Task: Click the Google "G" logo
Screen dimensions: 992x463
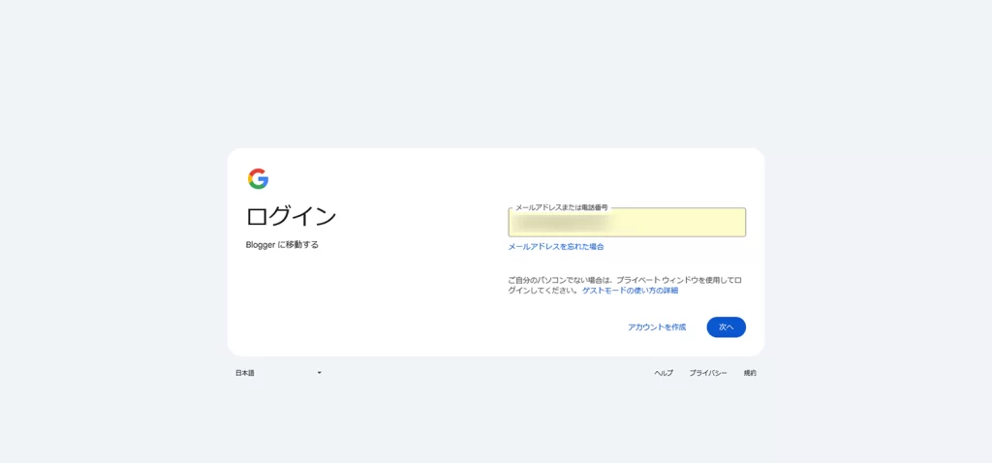Action: coord(258,179)
